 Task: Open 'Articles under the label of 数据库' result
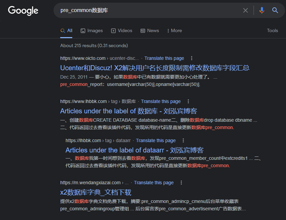128,111
